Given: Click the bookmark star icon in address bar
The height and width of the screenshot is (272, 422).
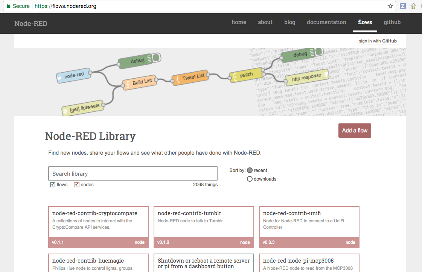Looking at the screenshot, I should [x=390, y=6].
